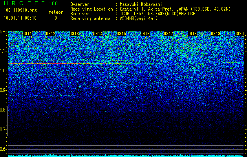
Task: Click the ICOM IC-575 receiver text
Action: 157,14
